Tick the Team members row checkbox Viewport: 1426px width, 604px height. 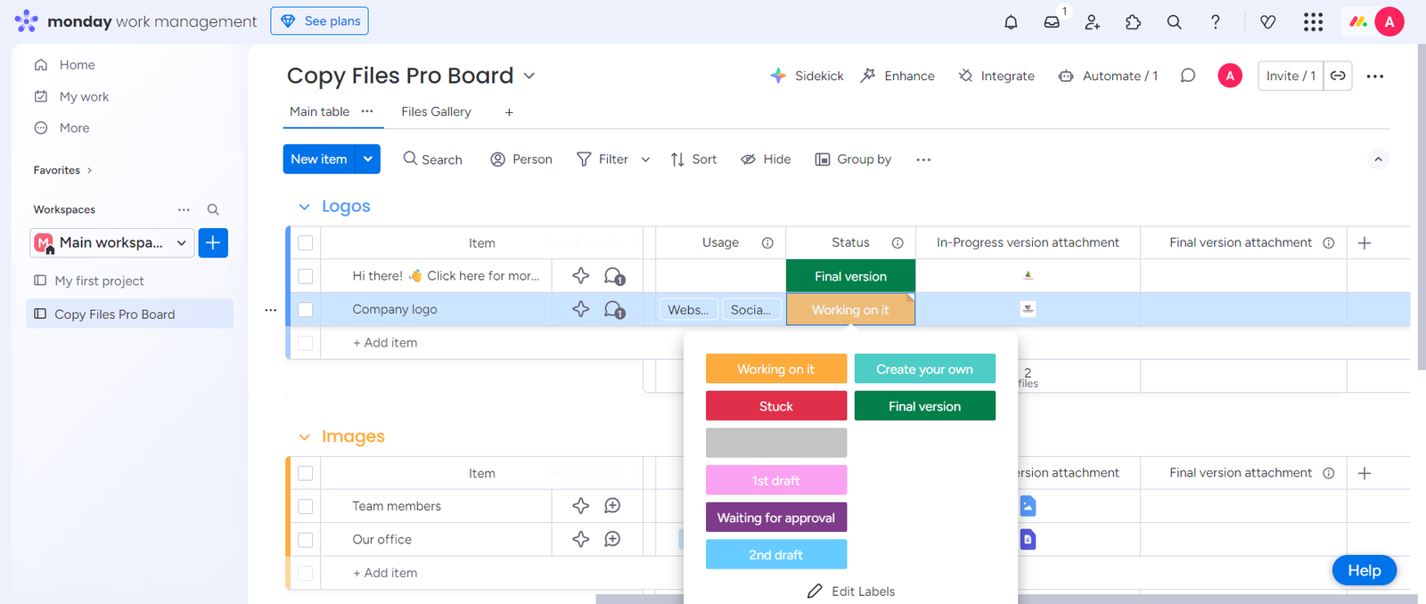coord(306,506)
